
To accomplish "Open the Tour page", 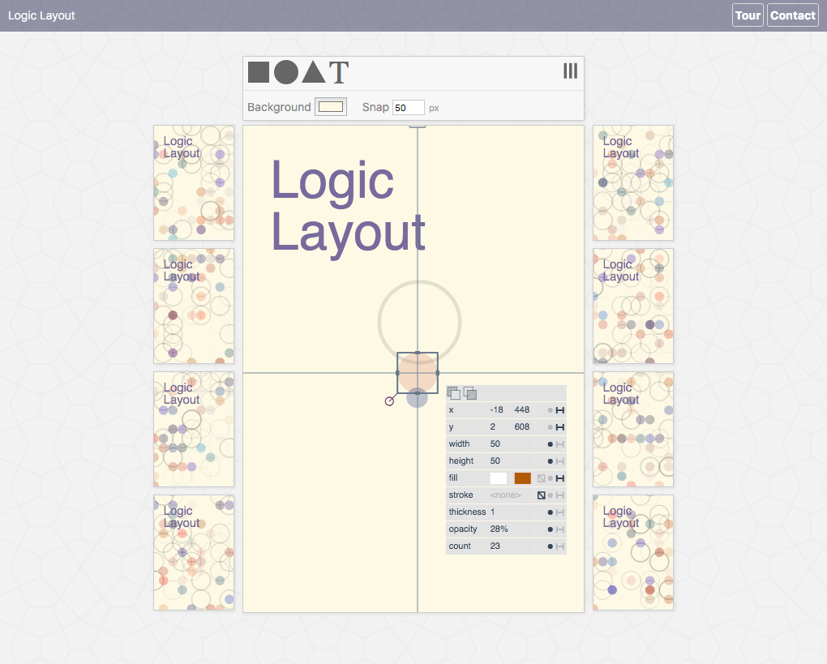I will click(x=748, y=15).
